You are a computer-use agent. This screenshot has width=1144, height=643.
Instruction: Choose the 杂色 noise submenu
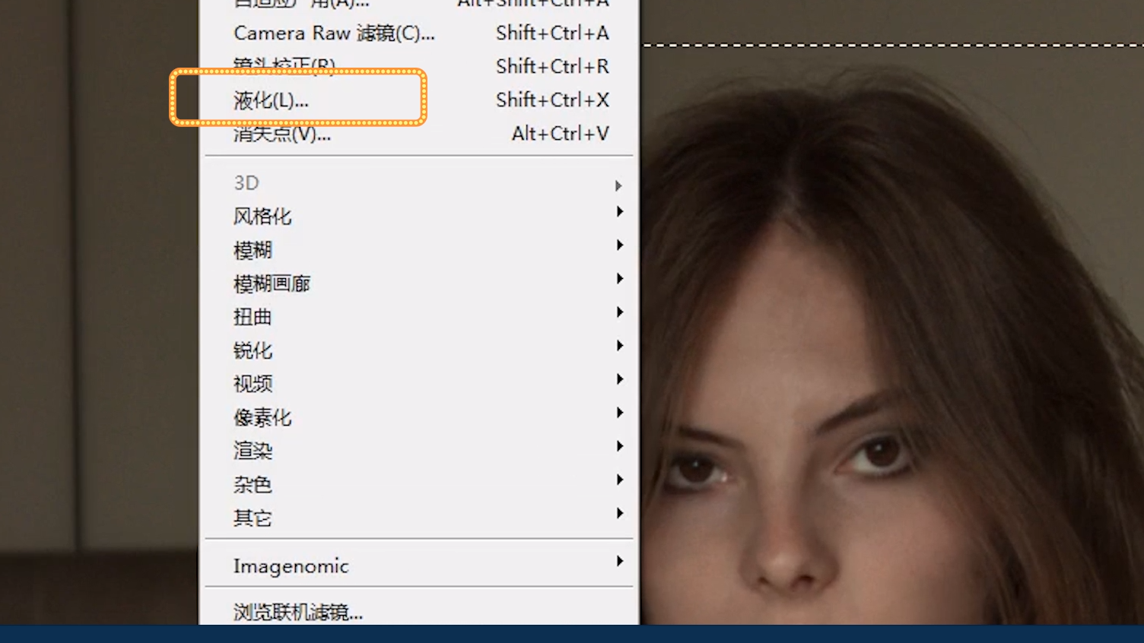pyautogui.click(x=253, y=484)
